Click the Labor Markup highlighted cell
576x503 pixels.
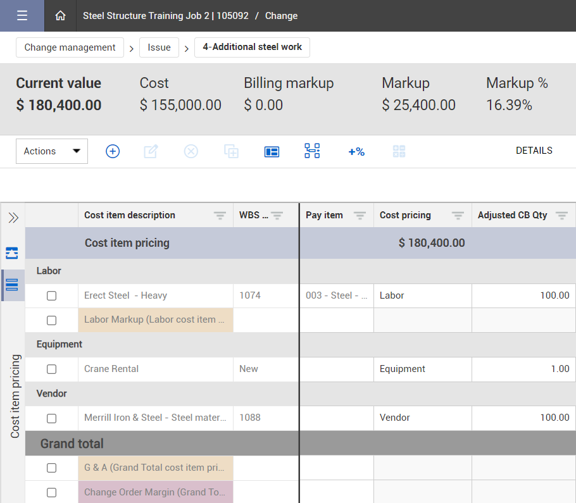tap(155, 320)
